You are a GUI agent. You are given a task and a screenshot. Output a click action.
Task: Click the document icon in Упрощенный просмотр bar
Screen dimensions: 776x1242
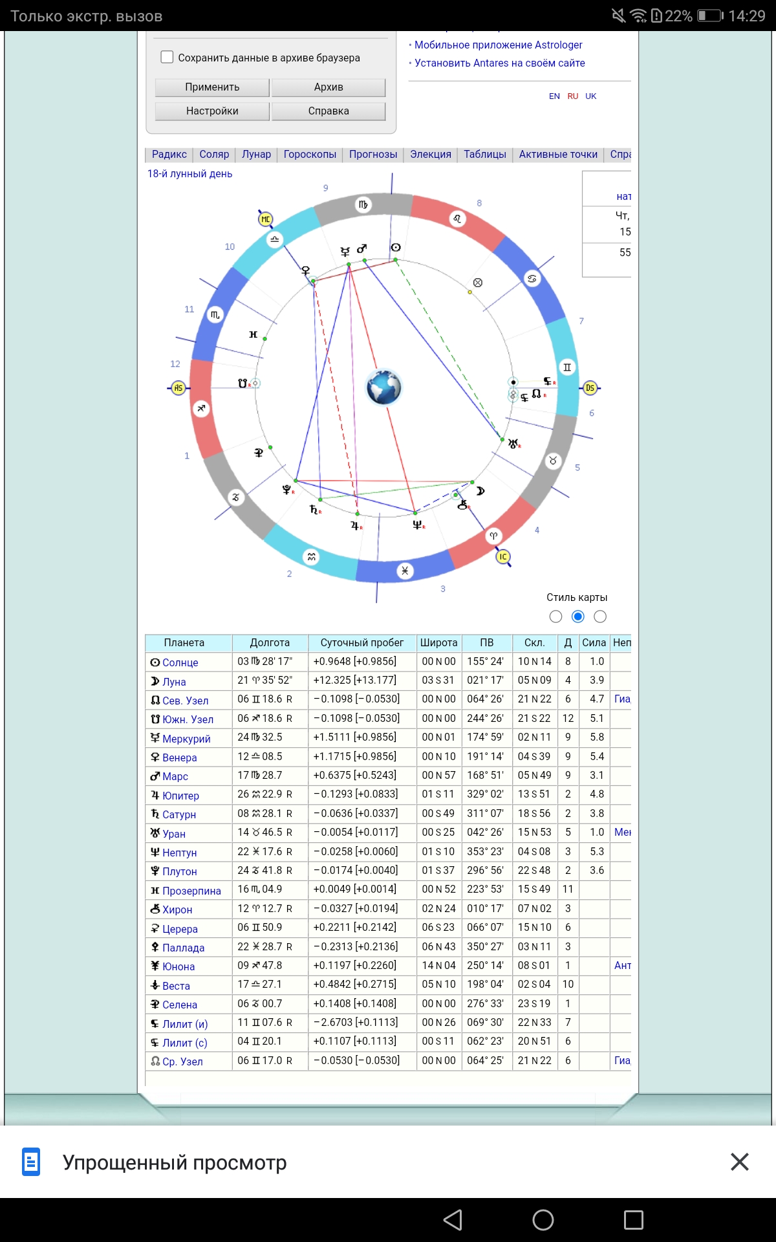[x=31, y=1162]
